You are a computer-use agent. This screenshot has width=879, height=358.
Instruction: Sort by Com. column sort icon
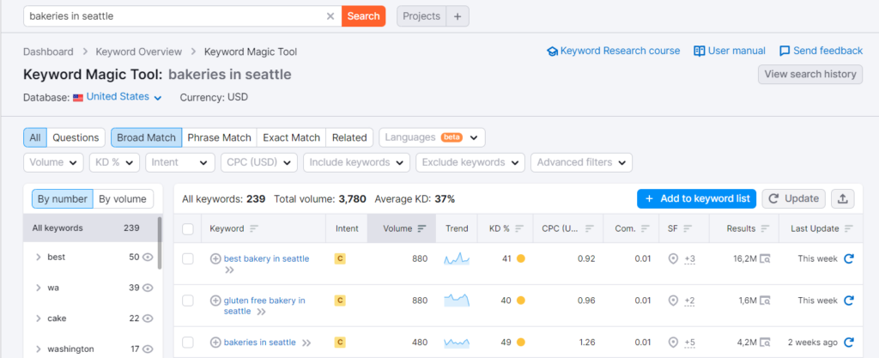click(646, 228)
